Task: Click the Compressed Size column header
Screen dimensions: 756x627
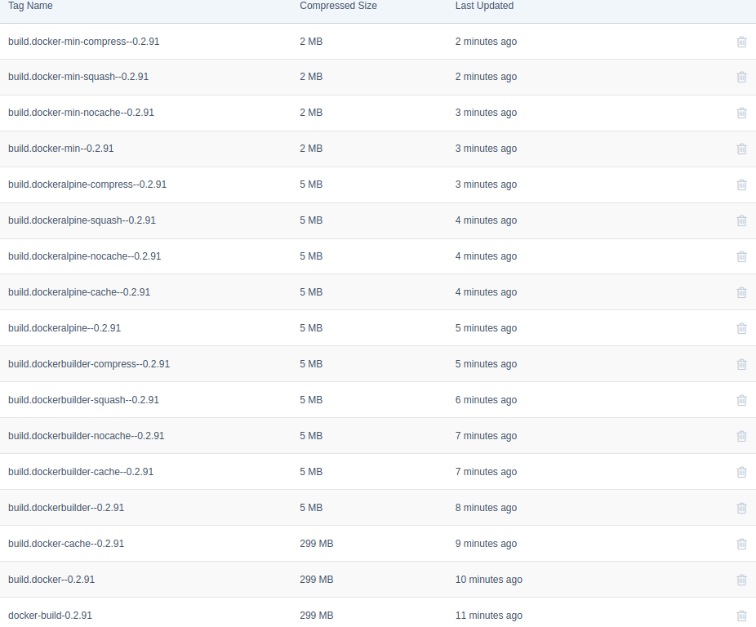Action: pyautogui.click(x=338, y=6)
